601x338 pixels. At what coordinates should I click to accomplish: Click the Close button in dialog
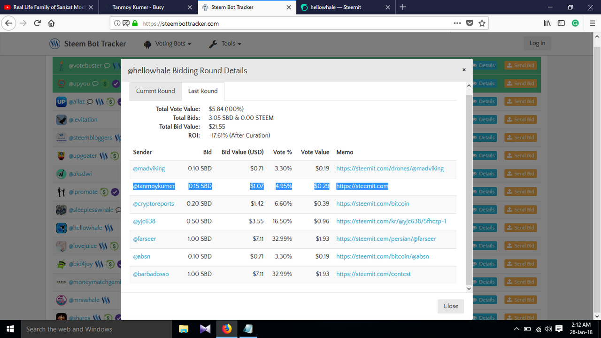(x=451, y=306)
